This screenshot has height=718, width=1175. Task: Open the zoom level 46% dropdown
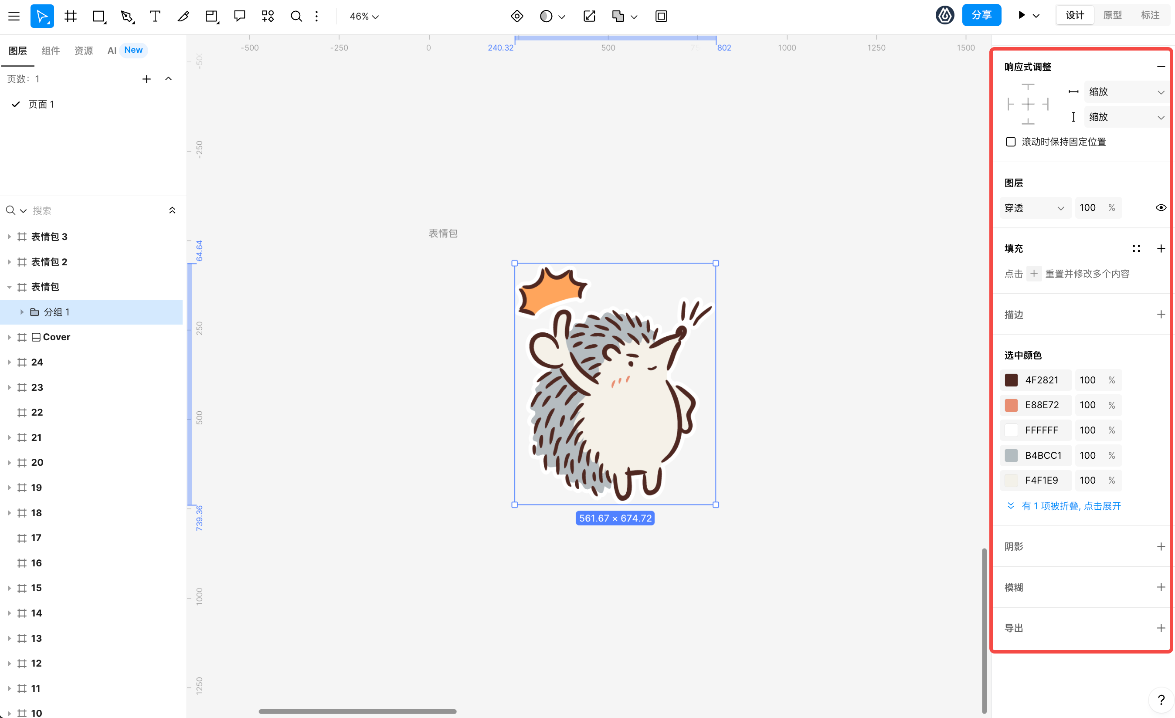point(364,16)
